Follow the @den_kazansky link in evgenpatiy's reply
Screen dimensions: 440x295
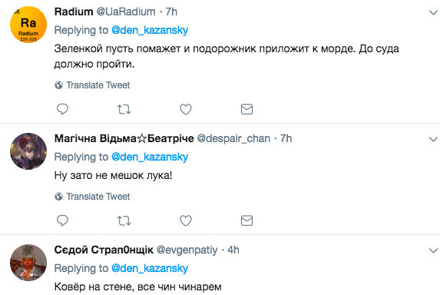pyautogui.click(x=150, y=268)
